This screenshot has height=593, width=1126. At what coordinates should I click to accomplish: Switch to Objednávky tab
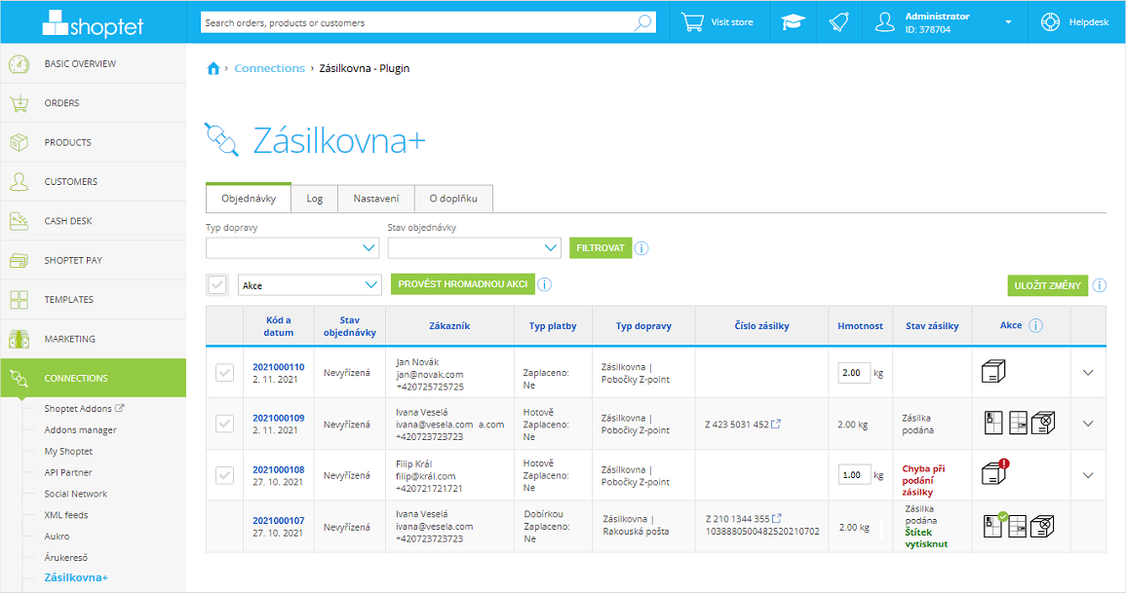pyautogui.click(x=249, y=198)
